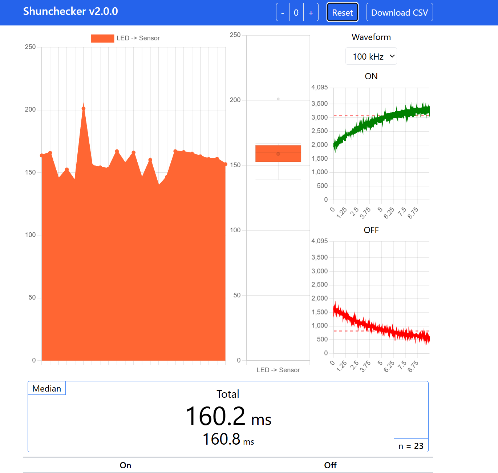Click the counter value field showing 0
Screen dimensions: 498x473
pos(296,13)
